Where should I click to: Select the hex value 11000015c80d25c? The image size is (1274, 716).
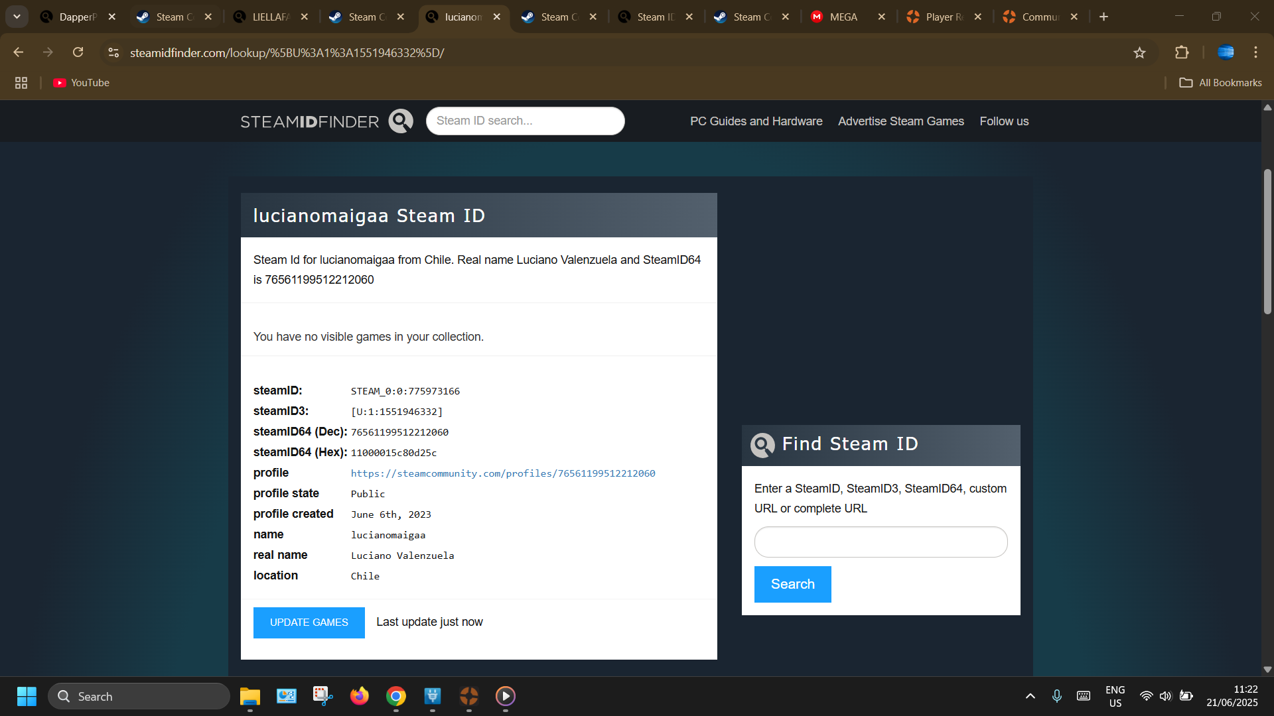tap(393, 453)
